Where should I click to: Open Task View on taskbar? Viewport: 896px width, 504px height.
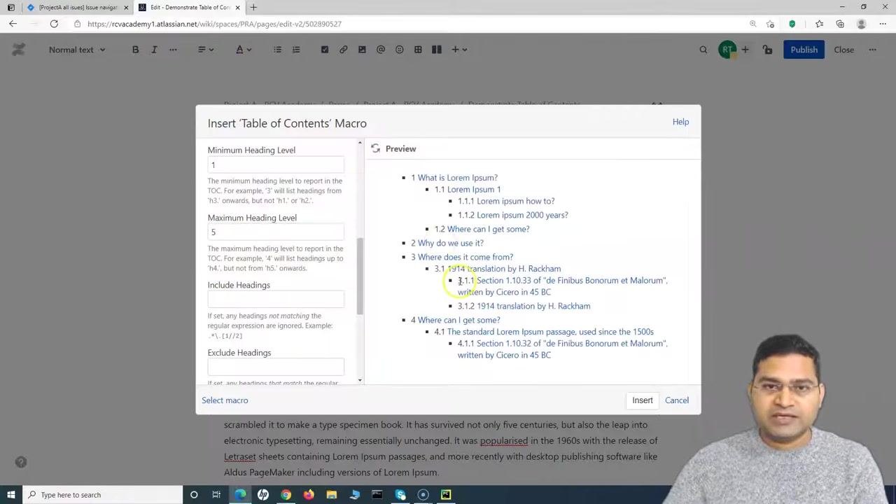(x=216, y=495)
